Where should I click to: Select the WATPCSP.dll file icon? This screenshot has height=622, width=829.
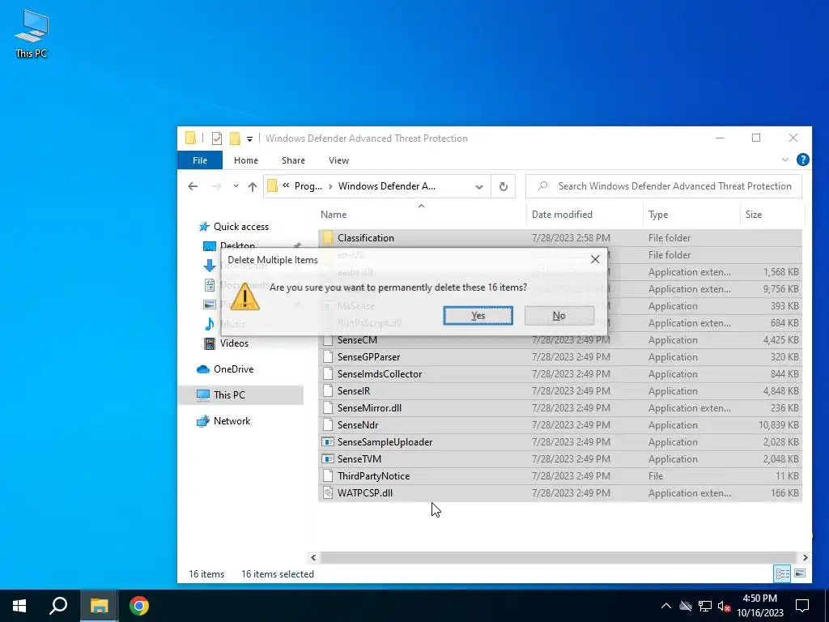tap(328, 493)
